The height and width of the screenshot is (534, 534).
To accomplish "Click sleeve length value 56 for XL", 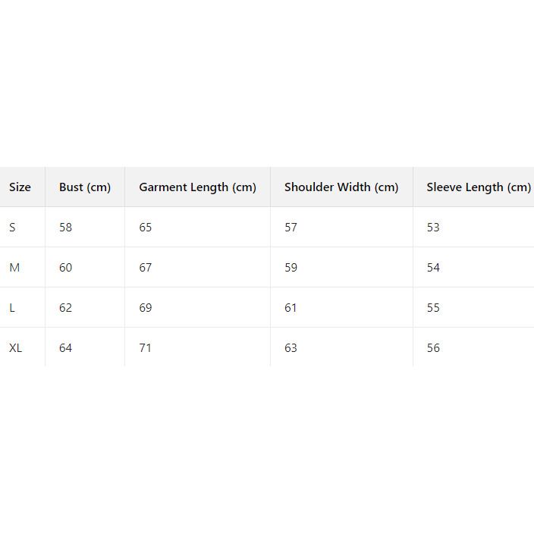I will point(433,348).
